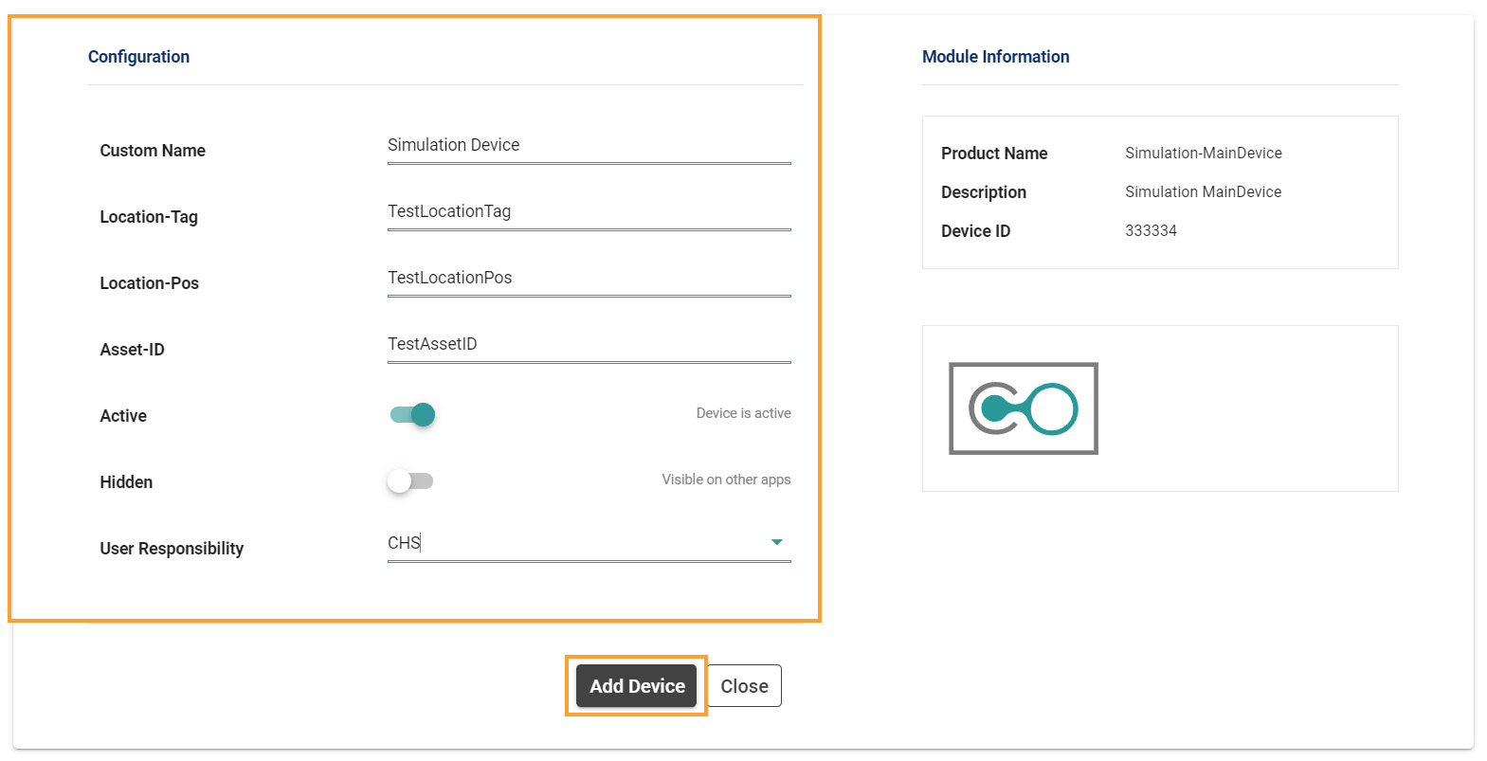Enable the Hidden toggle switch

(409, 480)
